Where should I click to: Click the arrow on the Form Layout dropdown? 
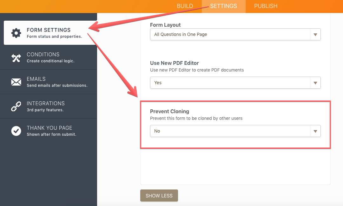[x=315, y=34]
